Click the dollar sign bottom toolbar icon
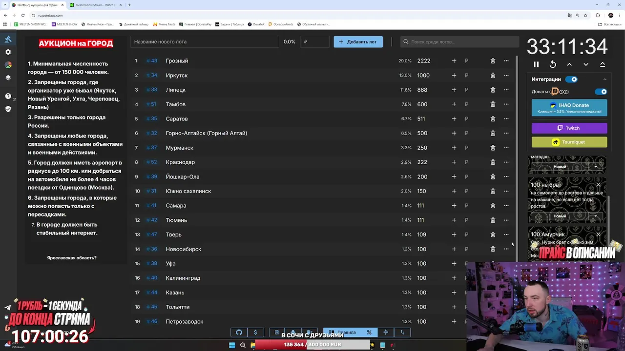625x351 pixels. (x=255, y=332)
